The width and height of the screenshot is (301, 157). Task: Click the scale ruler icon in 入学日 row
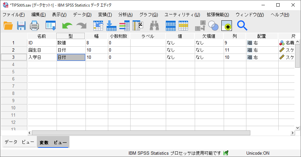282,57
